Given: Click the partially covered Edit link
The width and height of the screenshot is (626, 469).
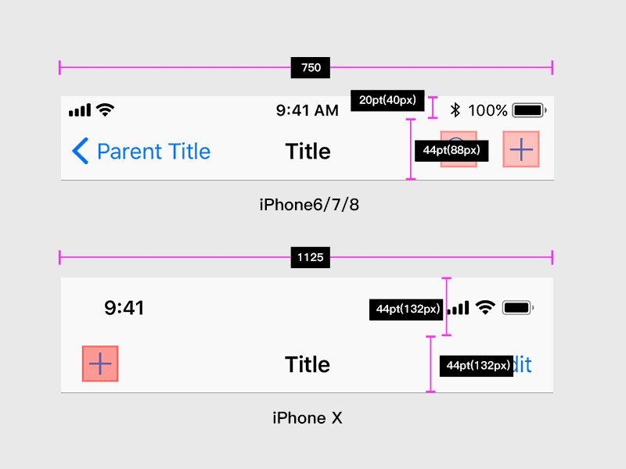Looking at the screenshot, I should click(x=523, y=364).
